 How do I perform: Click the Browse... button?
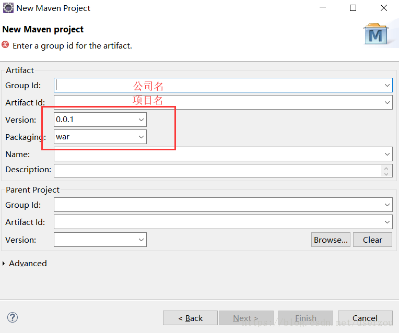click(x=331, y=240)
